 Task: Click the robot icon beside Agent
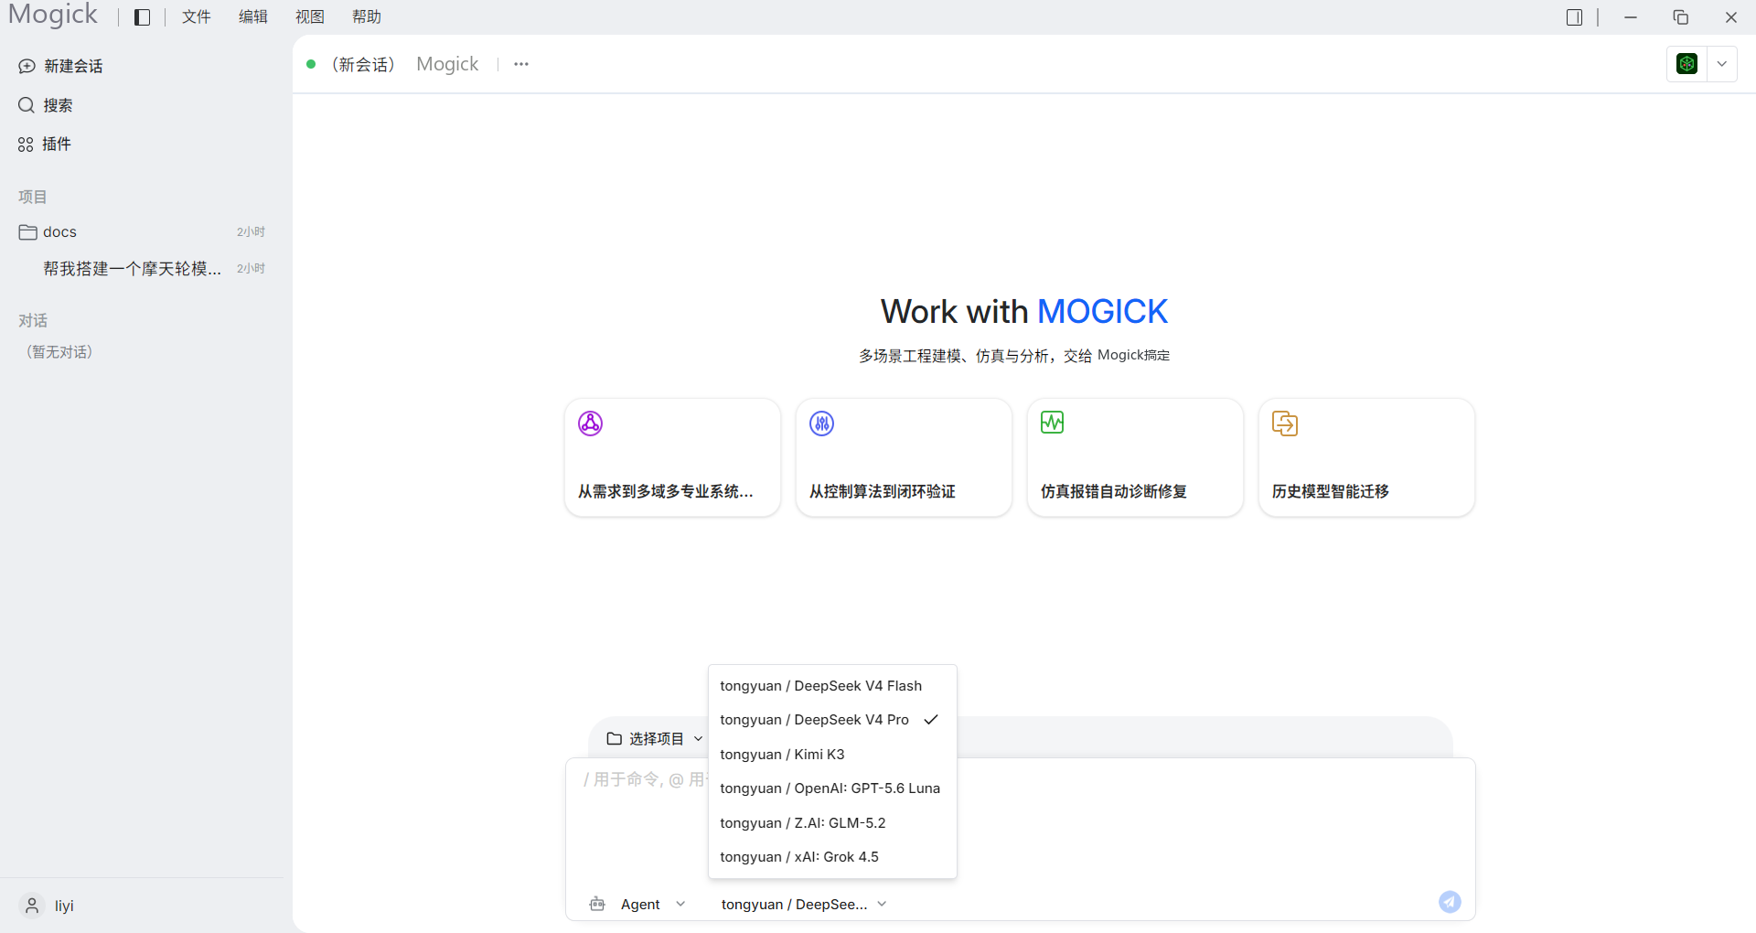(x=597, y=905)
